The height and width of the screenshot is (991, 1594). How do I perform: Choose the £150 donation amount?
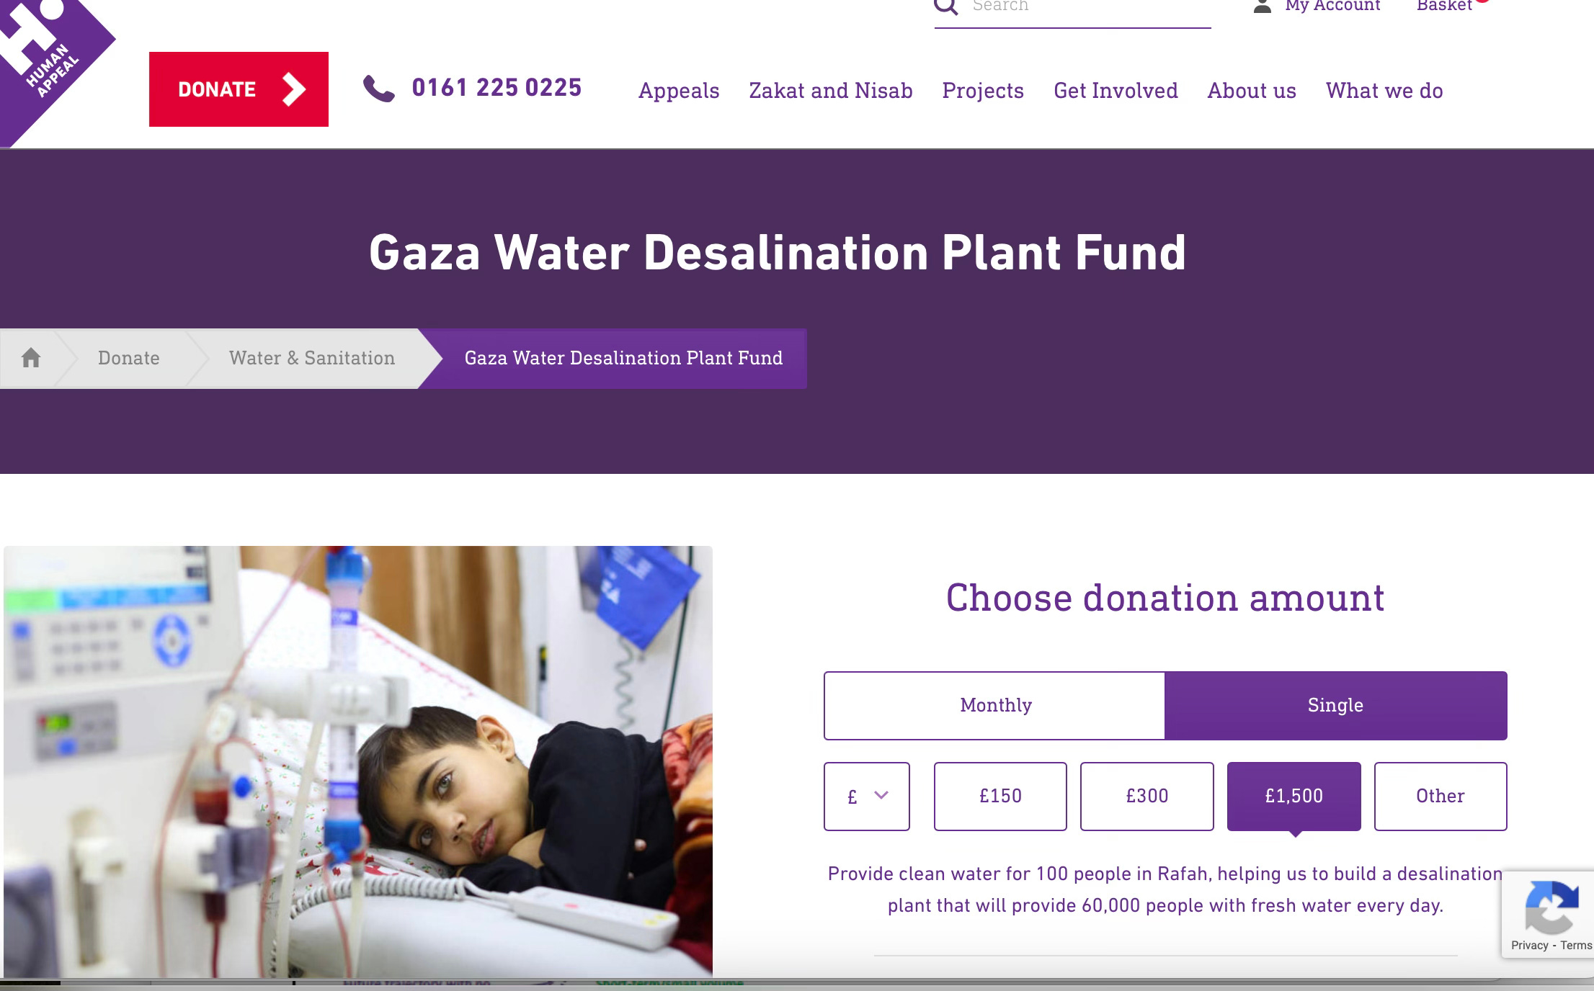1000,796
